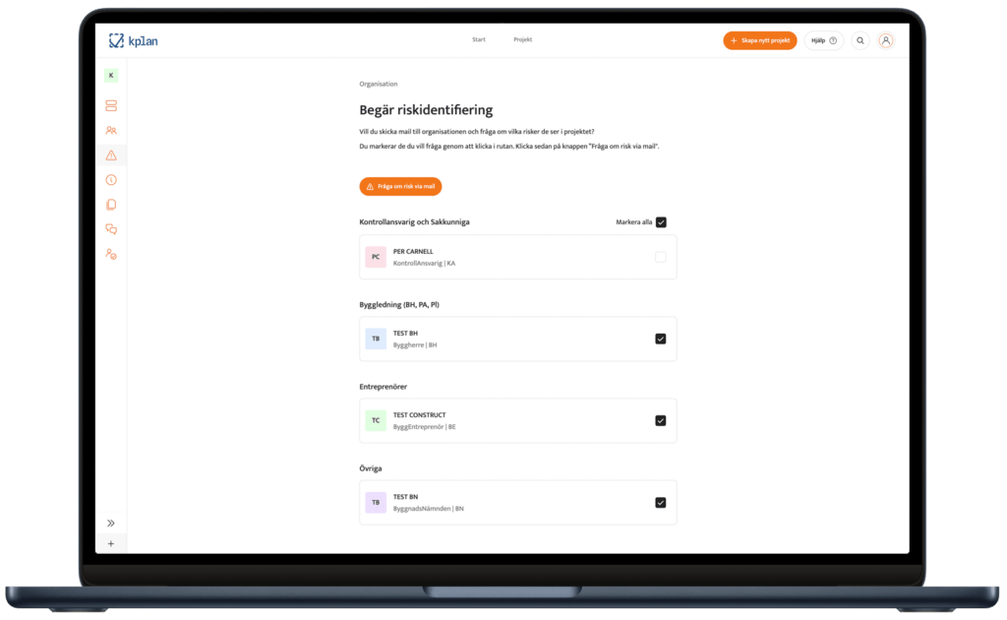Click the Fråga om risk via mail button
Screen dimensions: 1007x620
[400, 186]
